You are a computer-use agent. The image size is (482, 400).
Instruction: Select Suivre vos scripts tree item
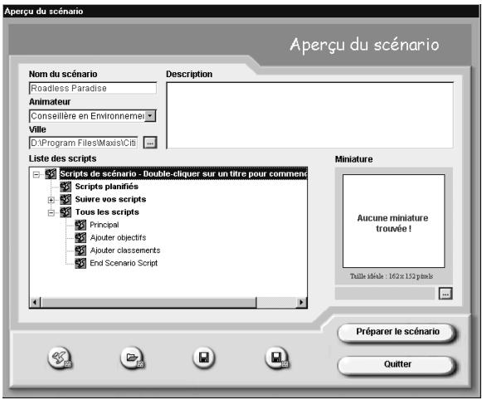coord(110,199)
